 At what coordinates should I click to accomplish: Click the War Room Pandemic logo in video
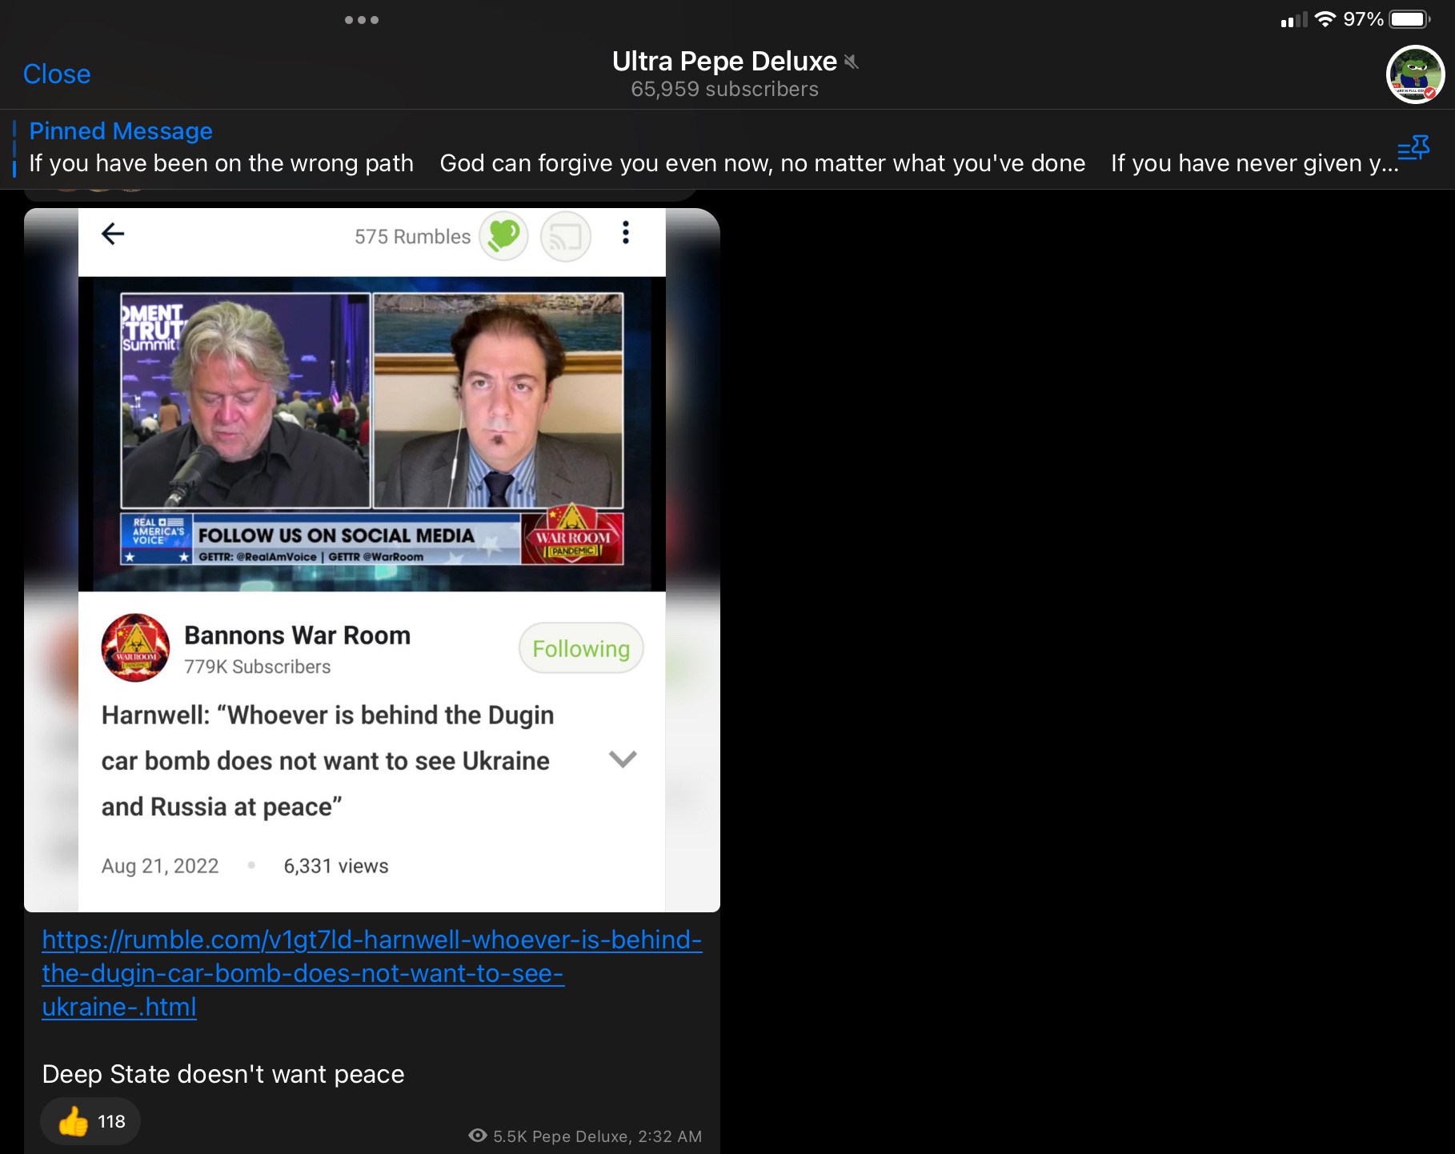(x=572, y=535)
